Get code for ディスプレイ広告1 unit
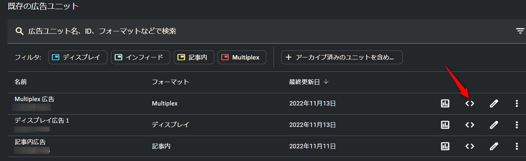Screen dimensions: 526x161 (470, 125)
